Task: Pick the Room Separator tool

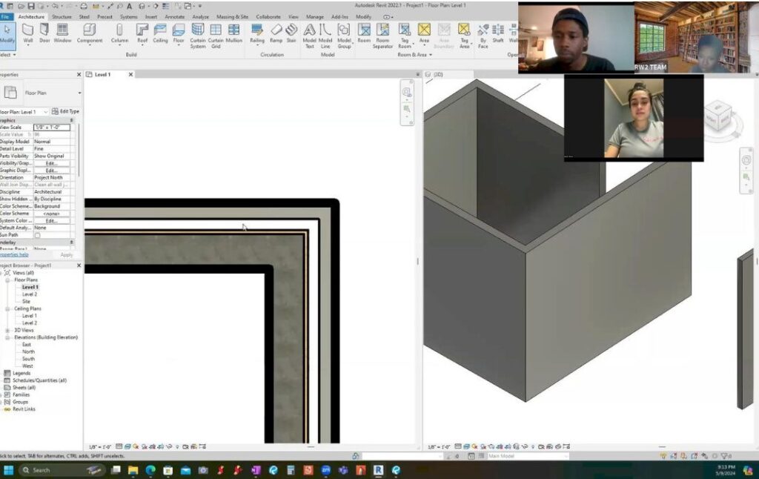Action: 382,34
